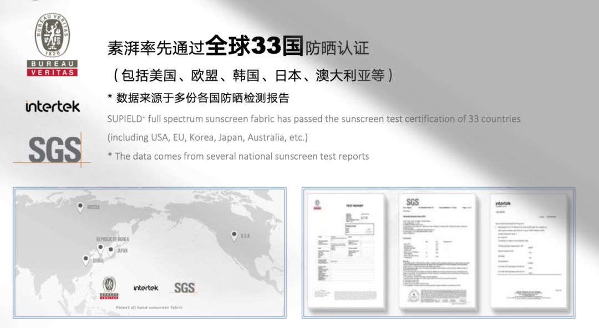Click the large grey SGS logo
The height and width of the screenshot is (328, 599).
[55, 150]
